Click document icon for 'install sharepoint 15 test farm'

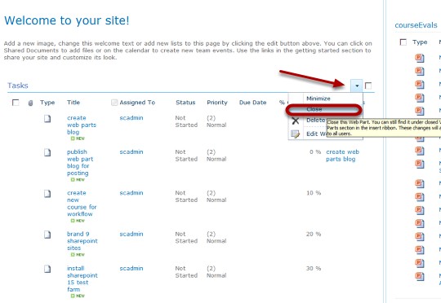point(47,269)
